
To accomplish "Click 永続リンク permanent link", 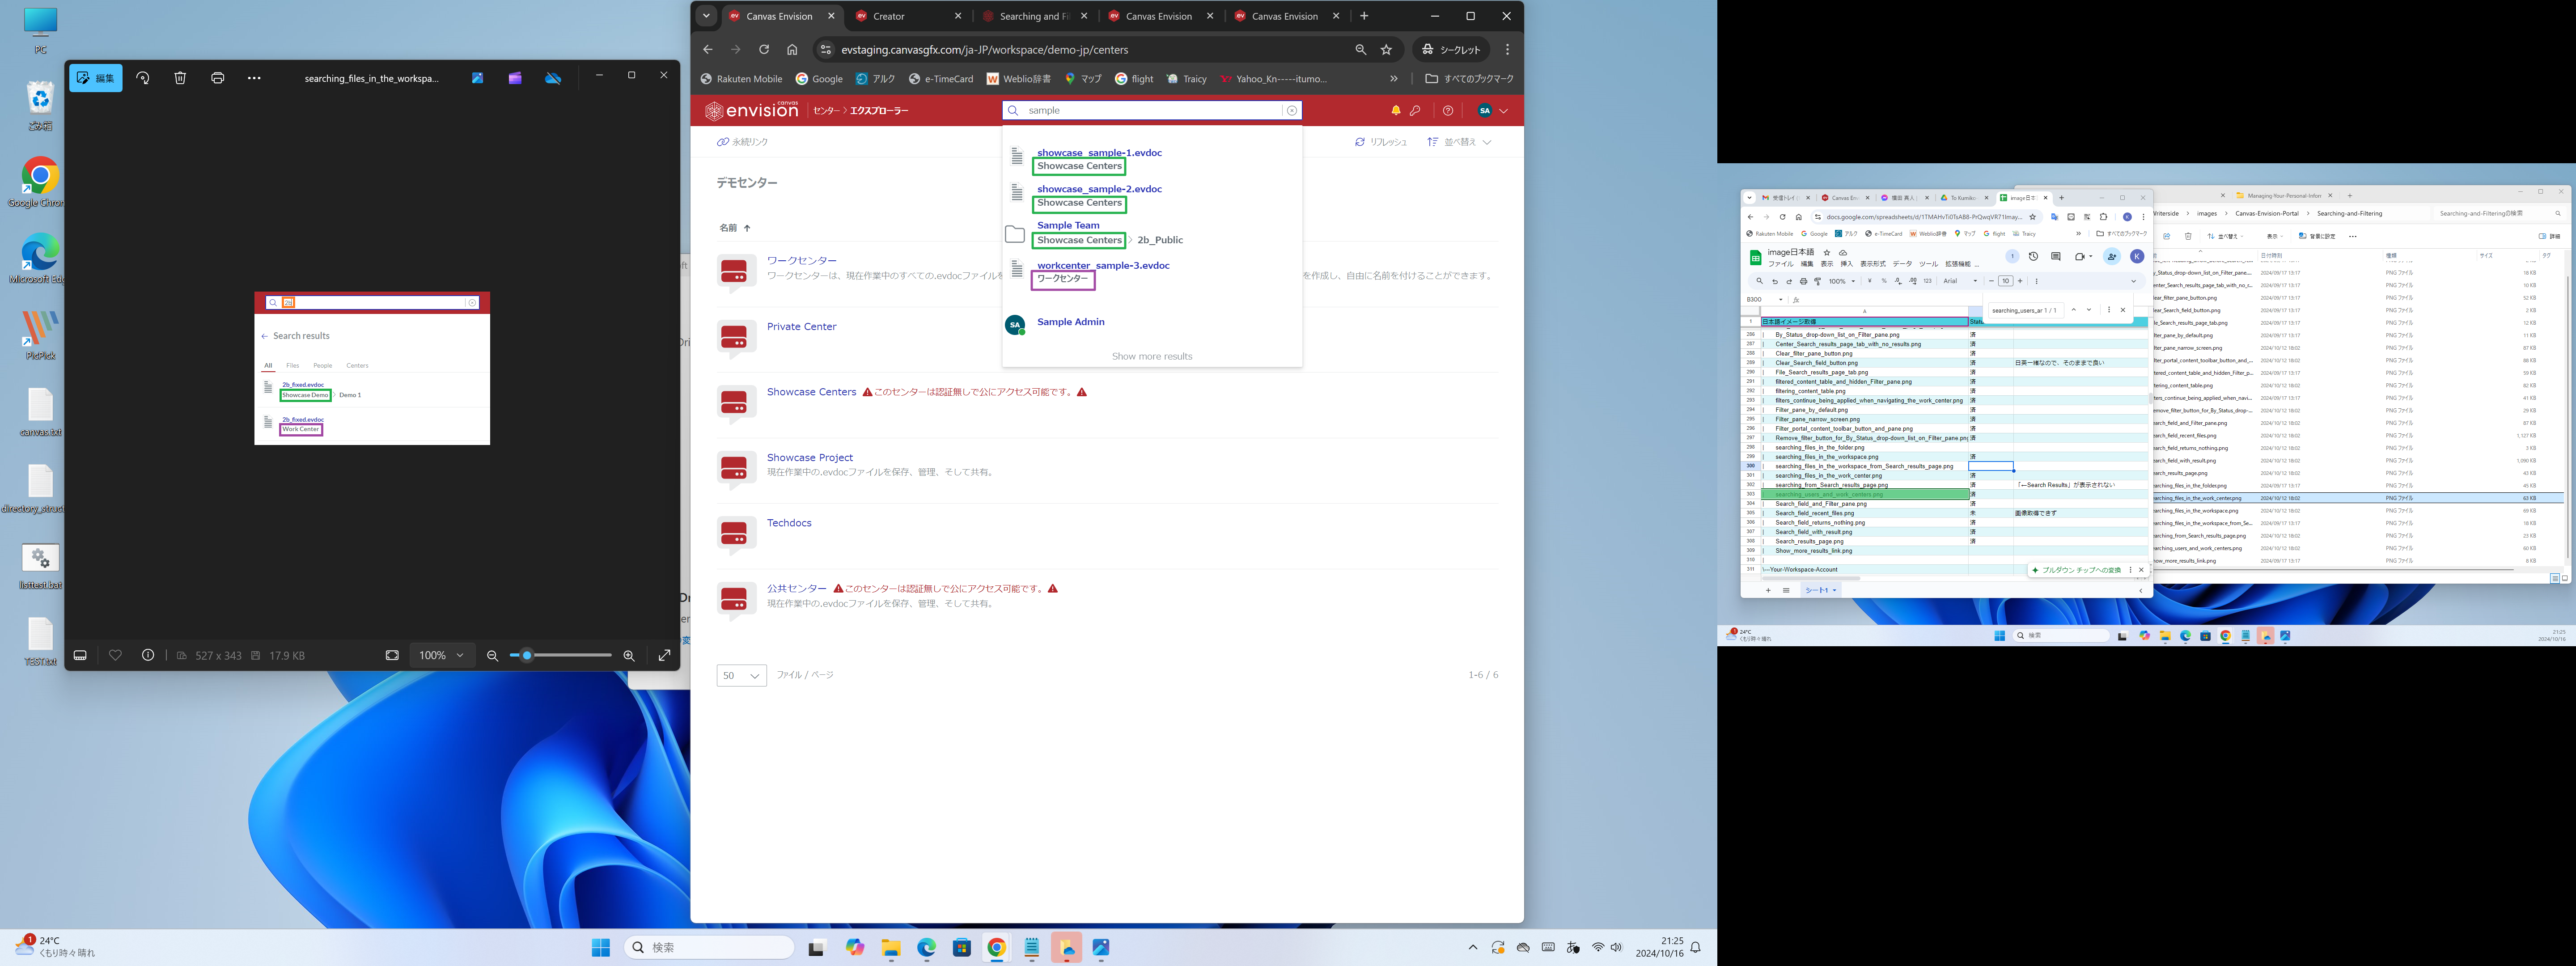I will point(742,142).
